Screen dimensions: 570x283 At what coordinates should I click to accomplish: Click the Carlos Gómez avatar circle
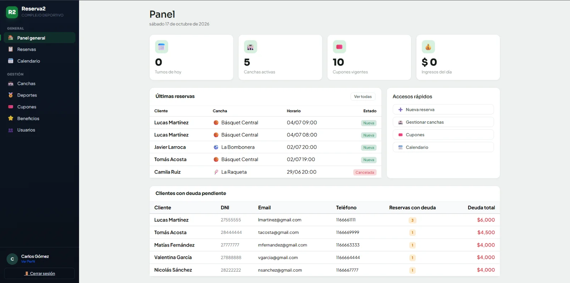click(x=12, y=259)
